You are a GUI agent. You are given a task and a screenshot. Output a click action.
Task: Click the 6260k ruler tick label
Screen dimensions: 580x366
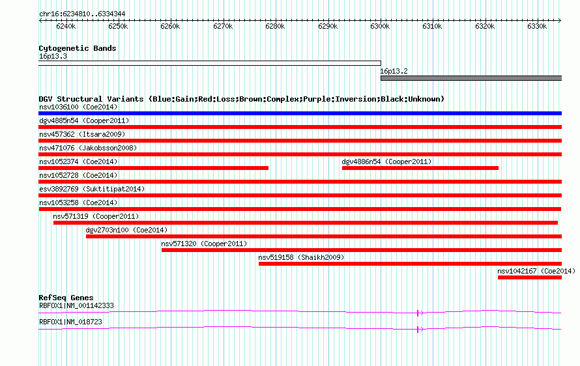click(170, 26)
